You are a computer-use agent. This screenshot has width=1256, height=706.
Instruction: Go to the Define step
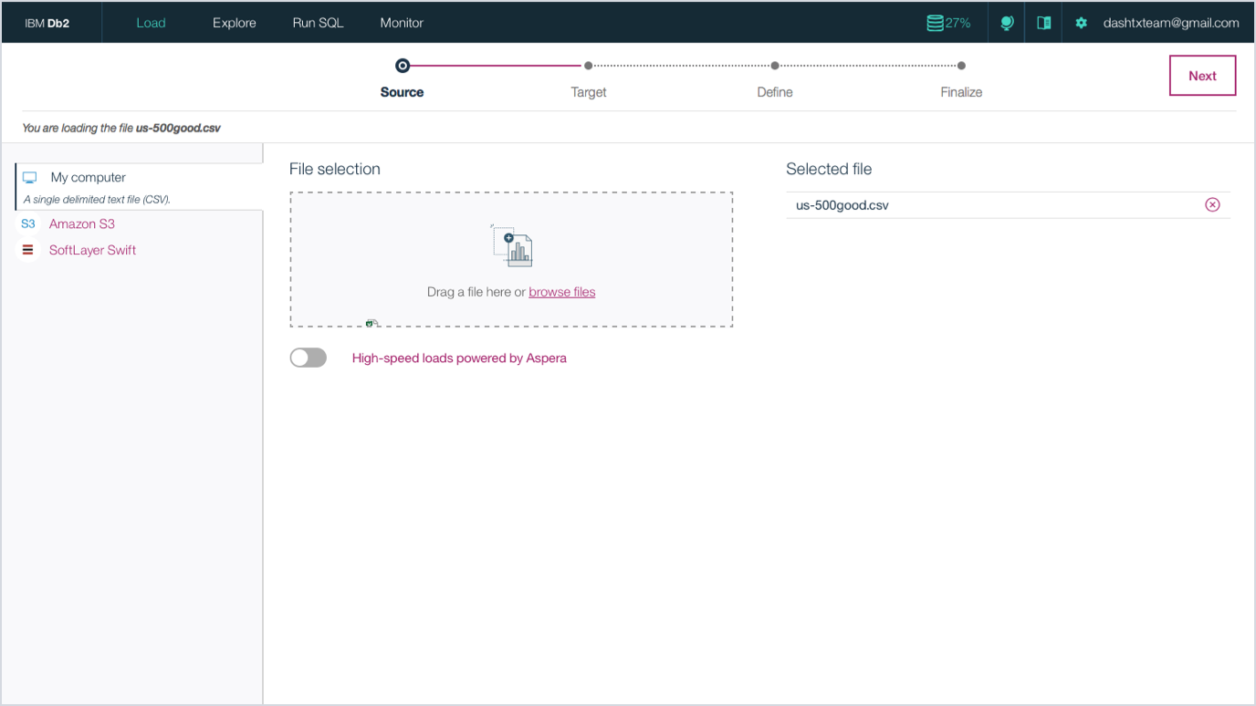coord(775,91)
